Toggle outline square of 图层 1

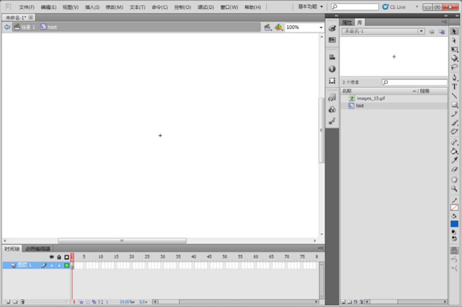[67, 265]
